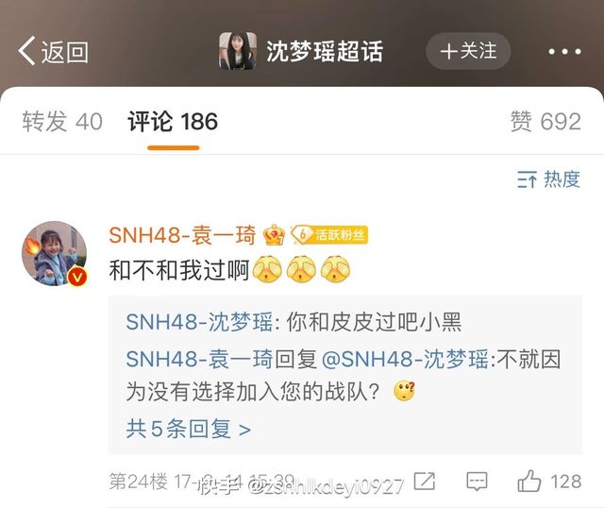Tap the back arrow icon

[27, 50]
